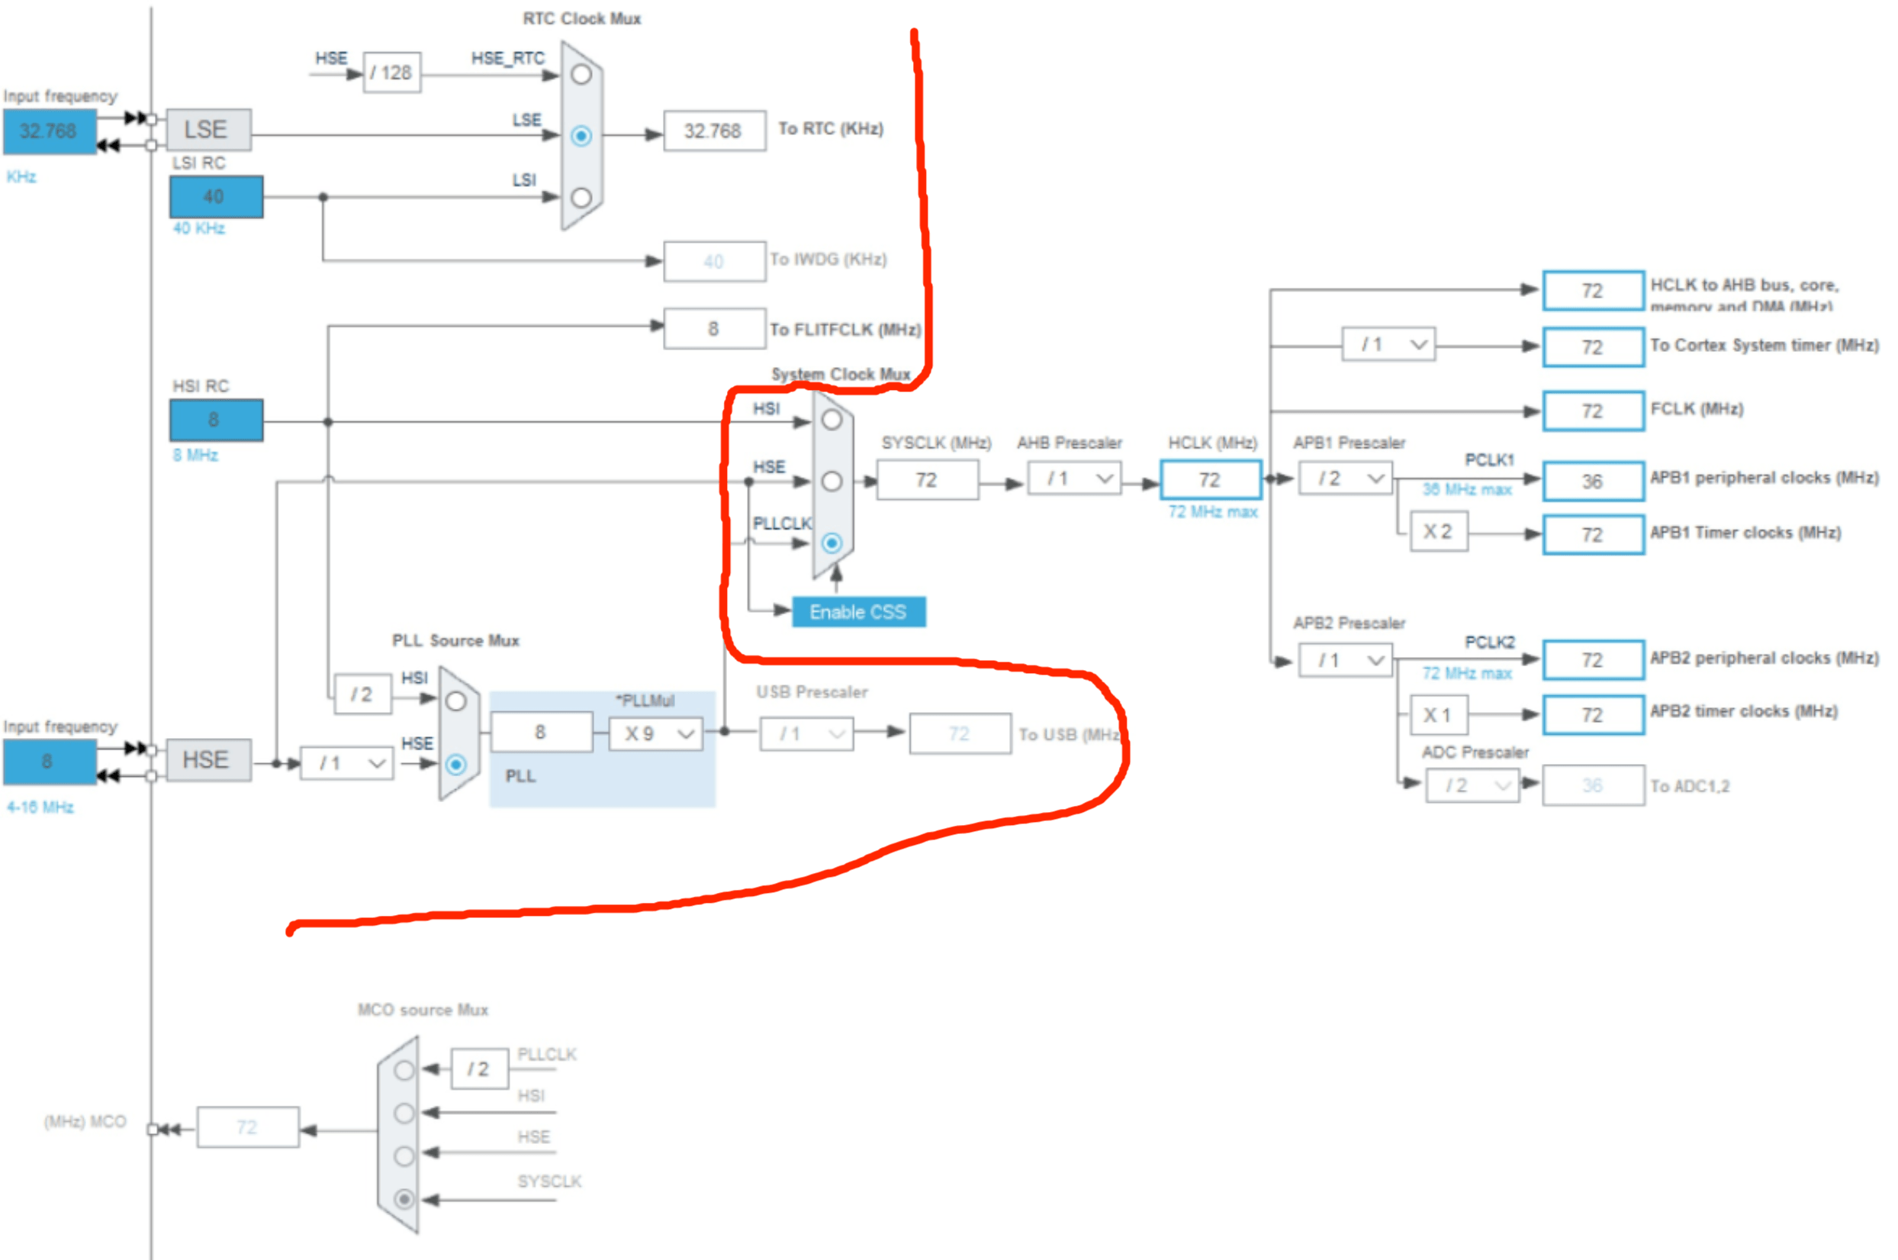This screenshot has width=1898, height=1260.
Task: Select PLLCLK radio in System Clock Mux
Action: pos(832,543)
